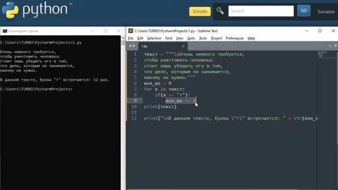Open the Selection menu
Image resolution: width=338 pixels, height=190 pixels.
point(154,39)
